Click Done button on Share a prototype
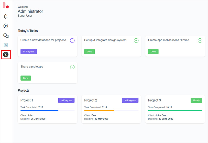 click(26, 78)
